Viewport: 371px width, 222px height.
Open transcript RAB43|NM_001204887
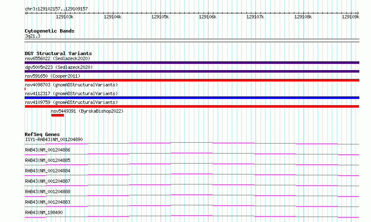pos(48,181)
